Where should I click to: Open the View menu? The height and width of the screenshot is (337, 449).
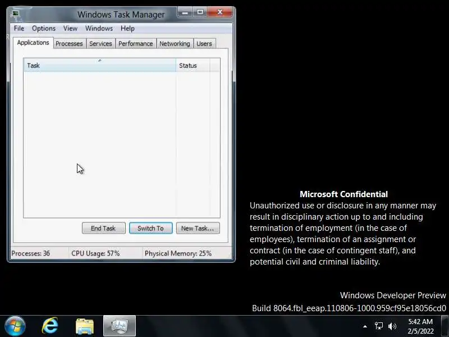70,29
